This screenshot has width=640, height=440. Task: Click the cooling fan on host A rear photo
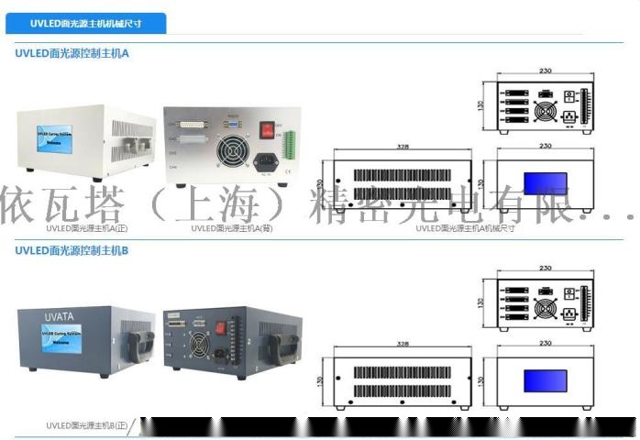pos(233,150)
